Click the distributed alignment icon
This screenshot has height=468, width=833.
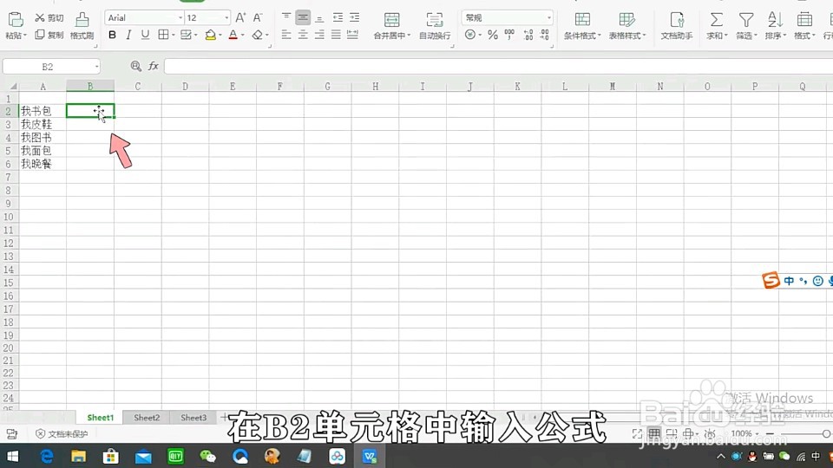coord(352,35)
